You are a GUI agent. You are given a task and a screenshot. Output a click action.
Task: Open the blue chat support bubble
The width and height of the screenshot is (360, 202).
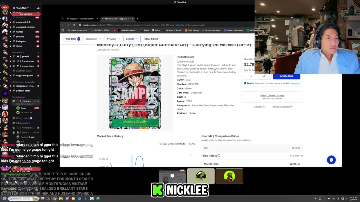(331, 160)
